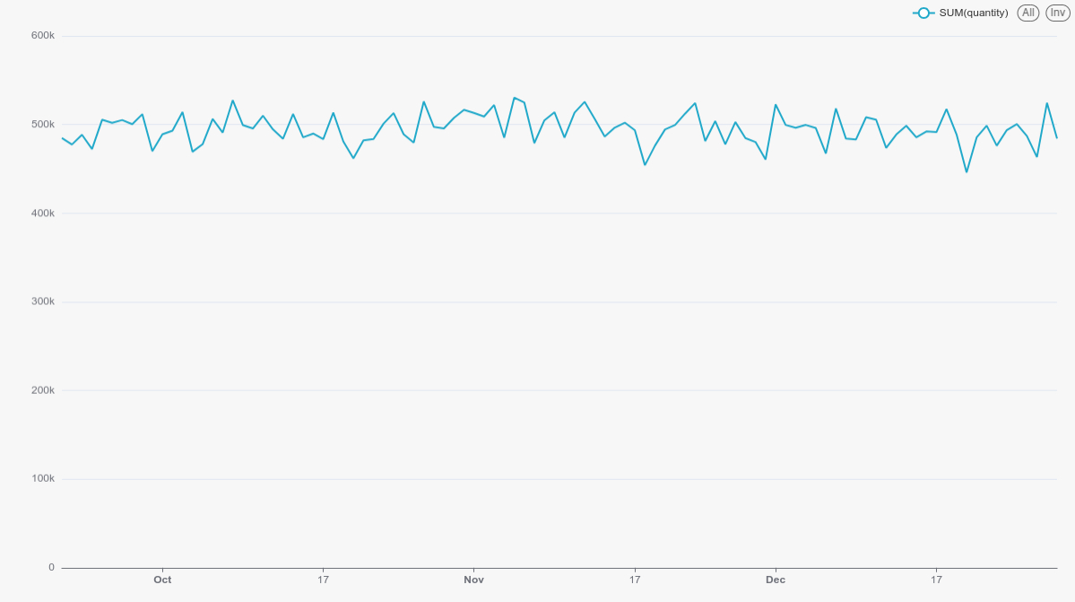Image resolution: width=1075 pixels, height=602 pixels.
Task: Click the Oct x-axis label
Action: 162,580
